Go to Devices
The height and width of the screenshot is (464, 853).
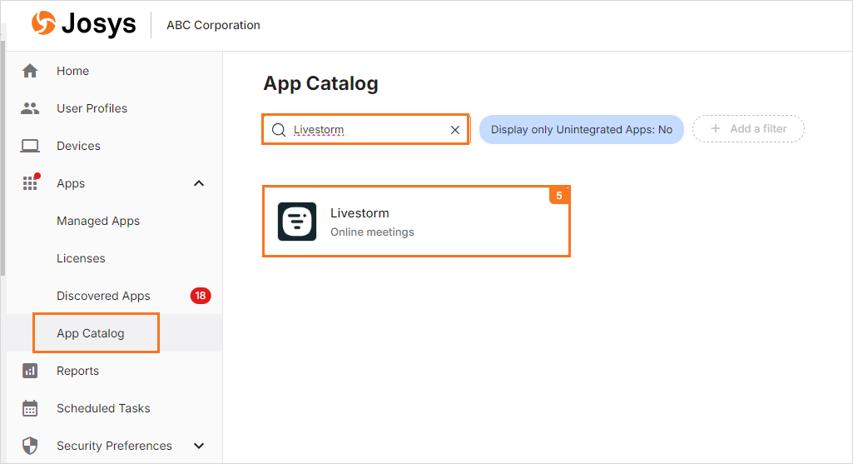click(78, 146)
